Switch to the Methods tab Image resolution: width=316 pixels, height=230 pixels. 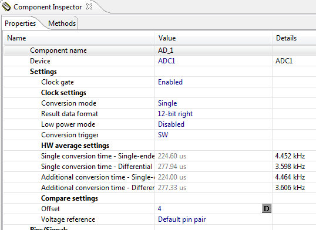(x=62, y=23)
